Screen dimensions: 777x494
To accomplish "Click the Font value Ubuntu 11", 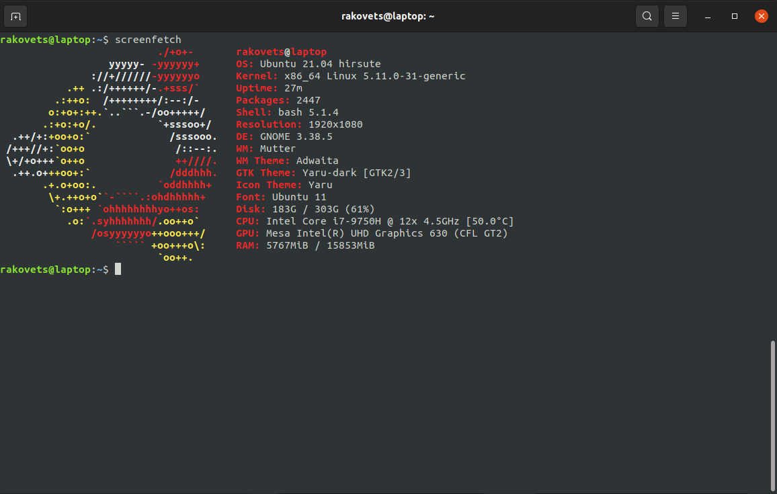I will [x=299, y=197].
